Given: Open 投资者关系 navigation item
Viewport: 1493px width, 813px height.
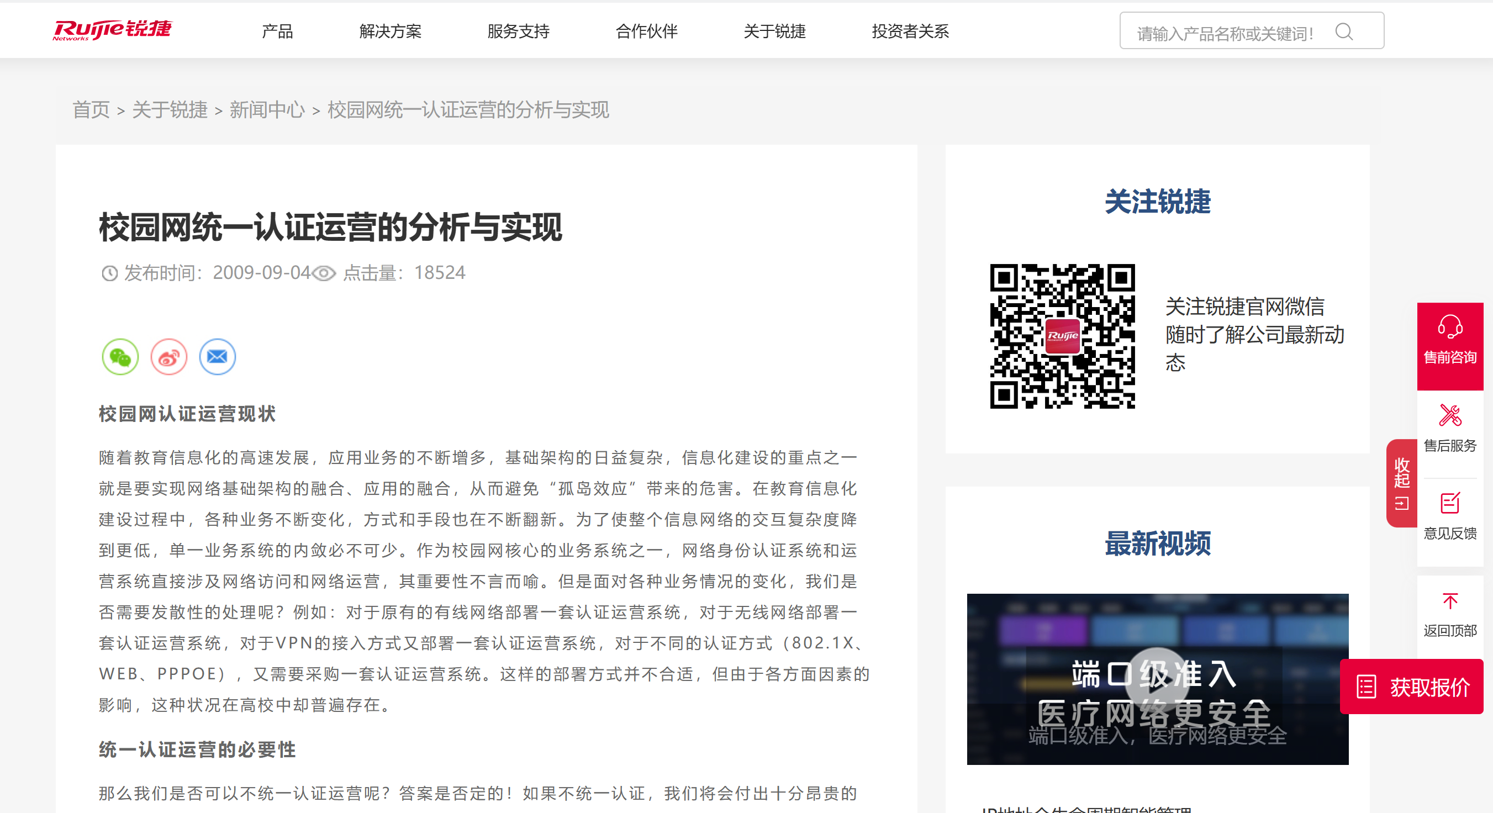Looking at the screenshot, I should [x=909, y=31].
